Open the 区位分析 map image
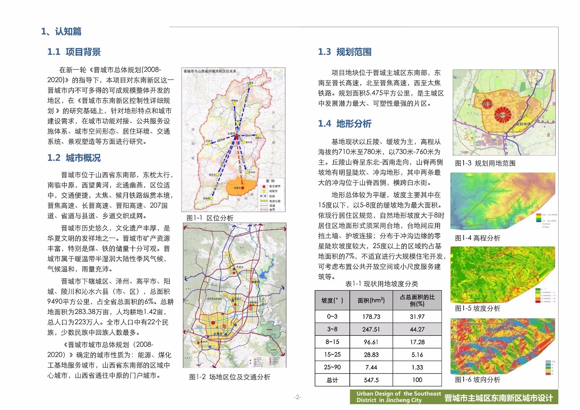This screenshot has height=410, width=580. coord(233,140)
